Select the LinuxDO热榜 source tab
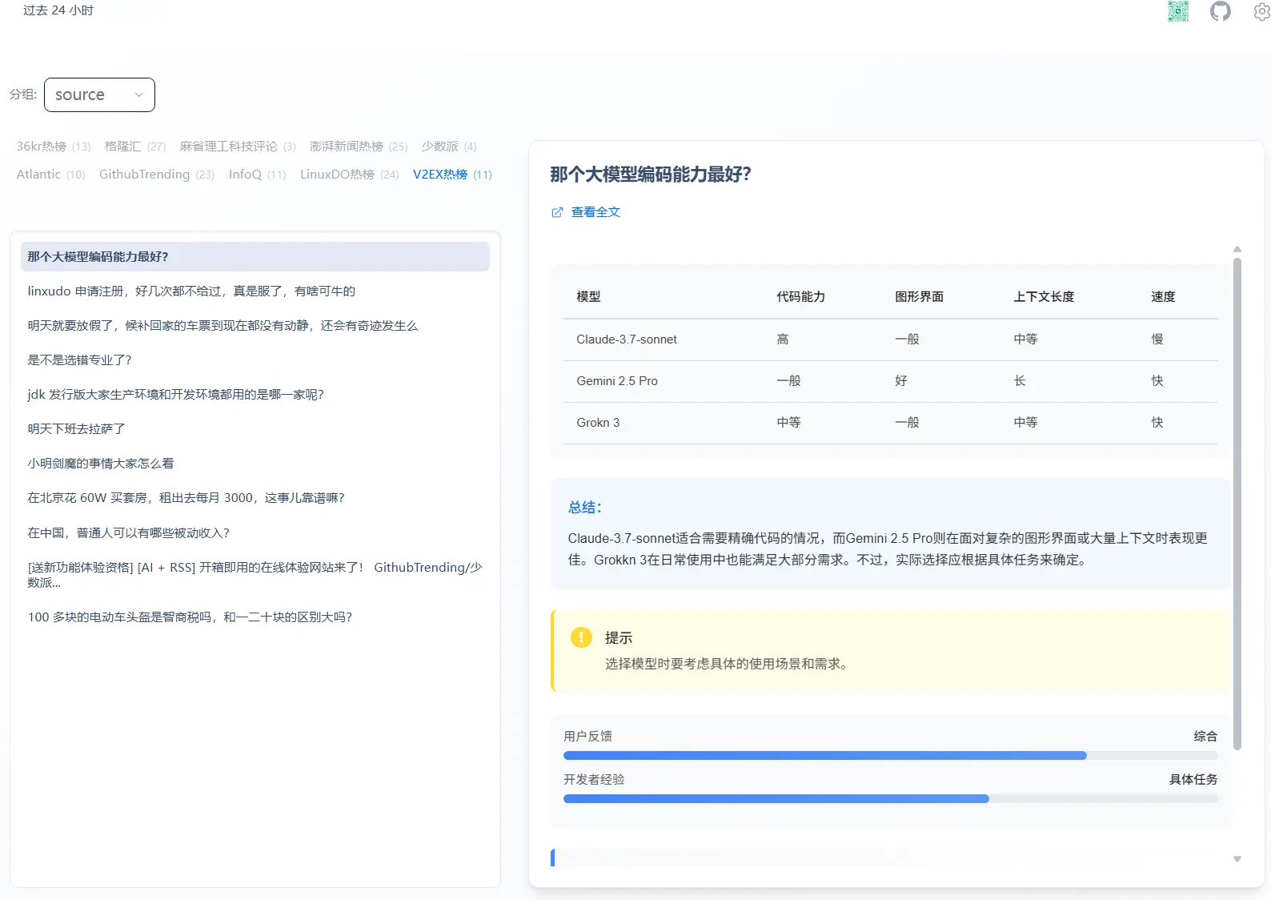 [350, 175]
